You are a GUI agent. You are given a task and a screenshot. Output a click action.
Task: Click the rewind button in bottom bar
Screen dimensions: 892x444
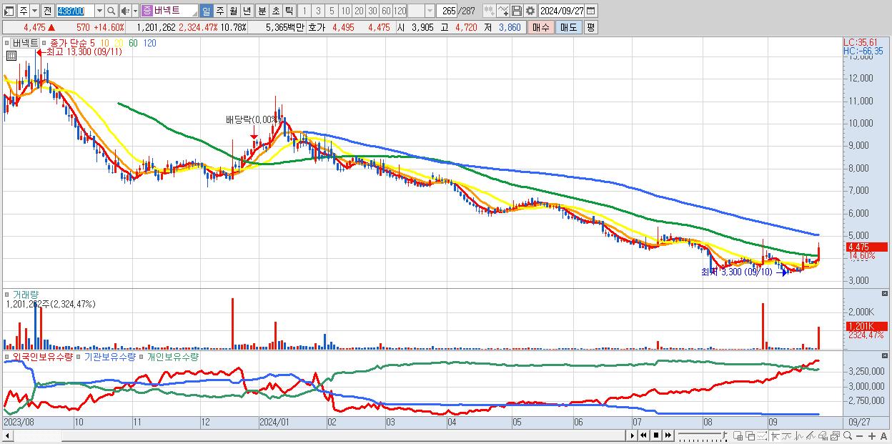tap(643, 435)
